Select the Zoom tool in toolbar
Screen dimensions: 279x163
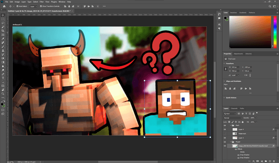click(x=3, y=93)
